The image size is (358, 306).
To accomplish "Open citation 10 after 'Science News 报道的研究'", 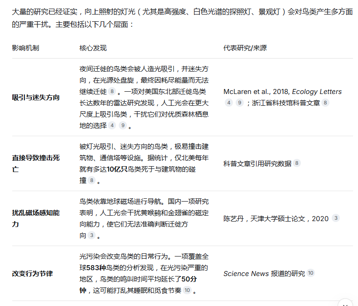I will tap(310, 273).
